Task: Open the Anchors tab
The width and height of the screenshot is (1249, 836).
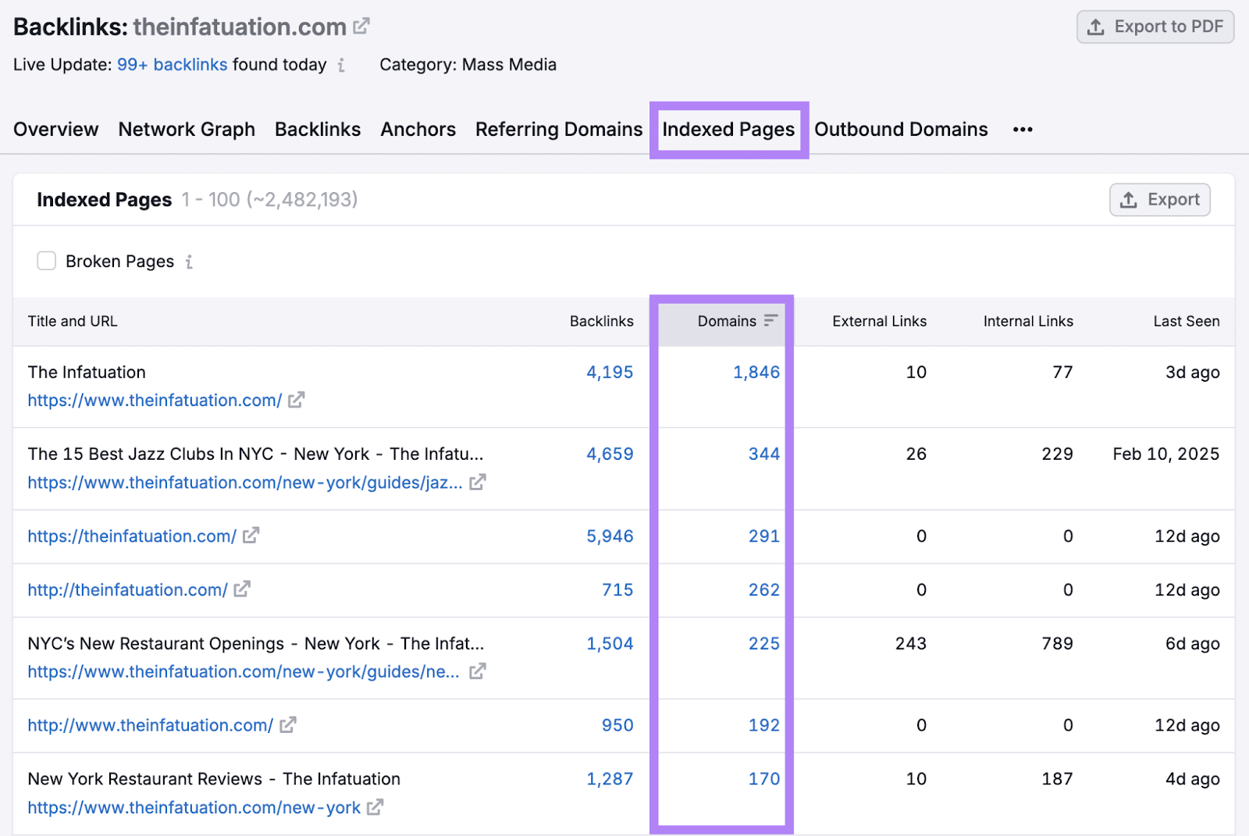Action: point(418,130)
